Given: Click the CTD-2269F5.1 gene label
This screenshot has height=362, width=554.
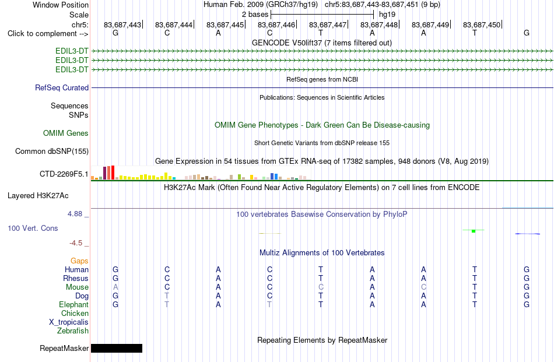Looking at the screenshot, I should tap(64, 174).
